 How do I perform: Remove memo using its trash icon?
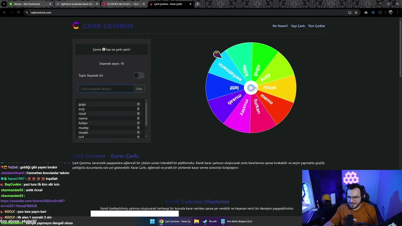138,118
